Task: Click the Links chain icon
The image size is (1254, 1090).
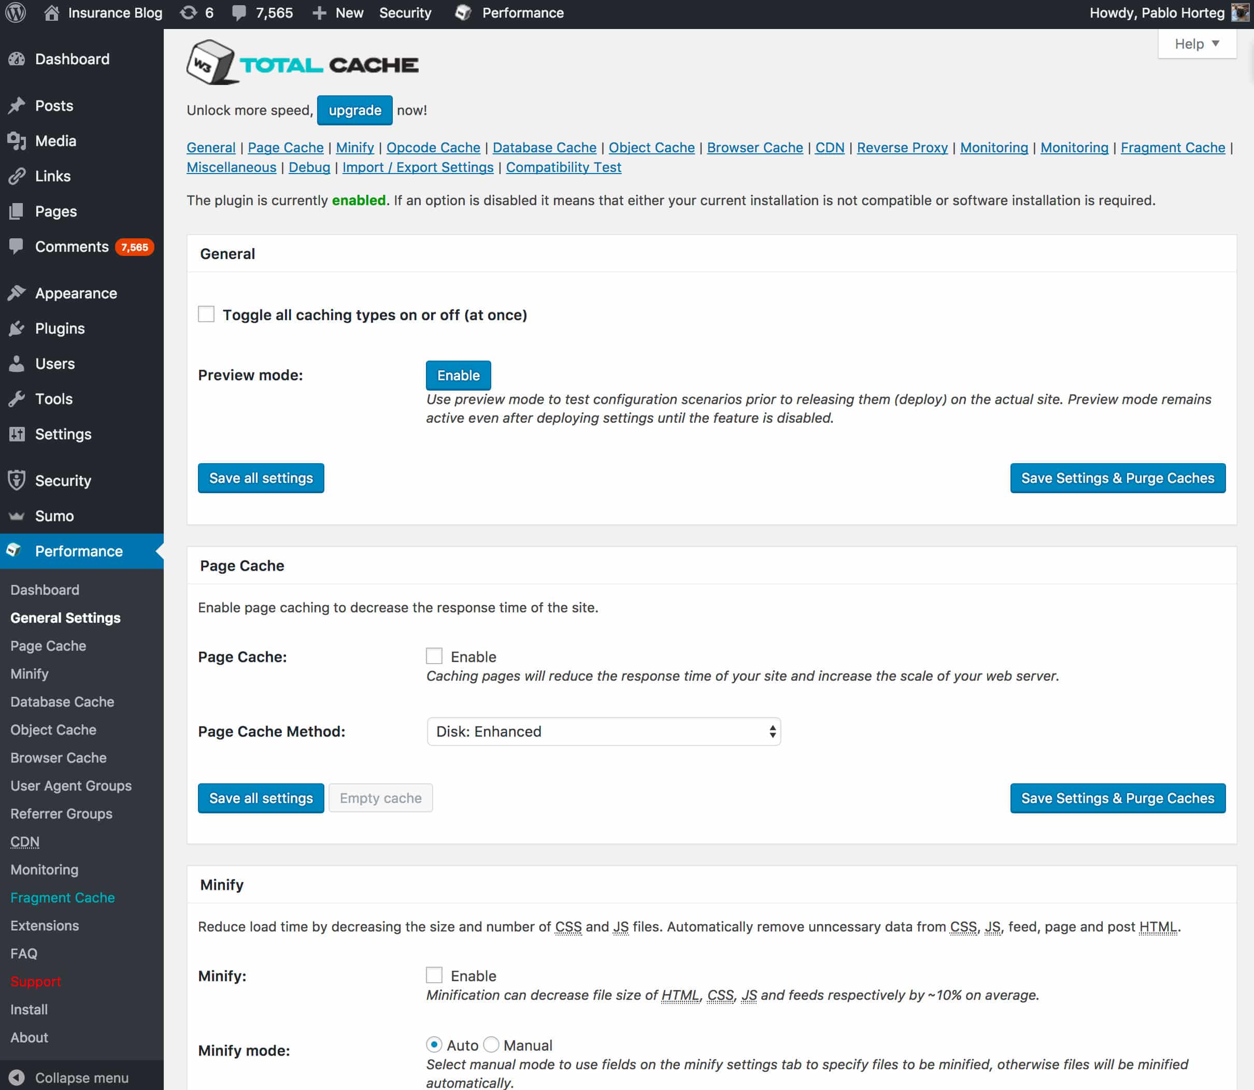Action: [x=17, y=176]
